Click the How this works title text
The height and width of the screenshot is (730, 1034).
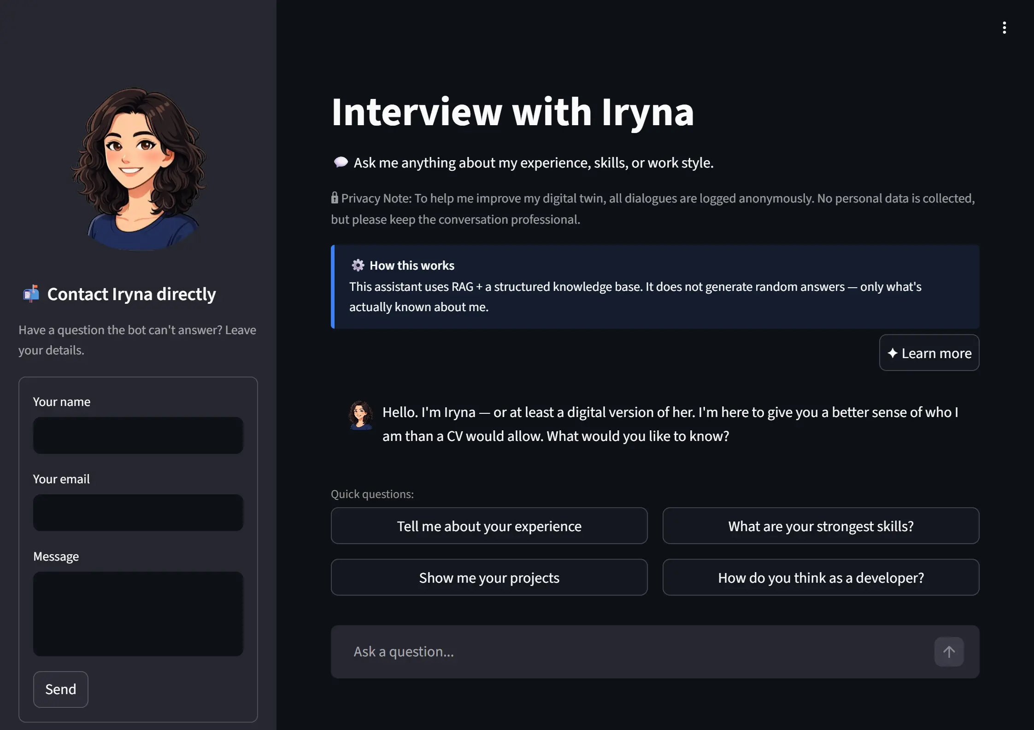412,265
